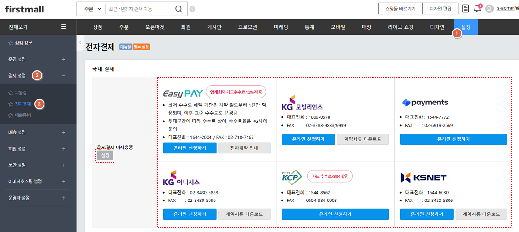
Task: Open the 디자인 top menu
Action: pos(437,27)
